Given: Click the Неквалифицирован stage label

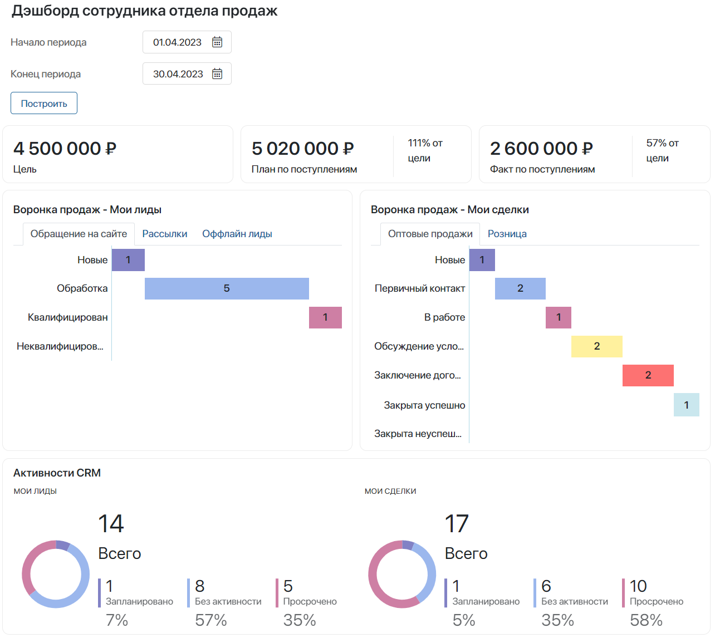Looking at the screenshot, I should (x=60, y=346).
